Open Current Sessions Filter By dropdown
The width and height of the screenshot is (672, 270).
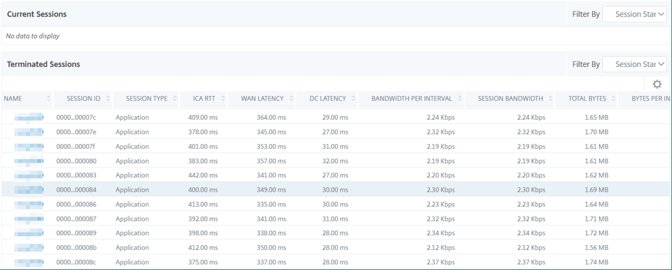(x=635, y=14)
